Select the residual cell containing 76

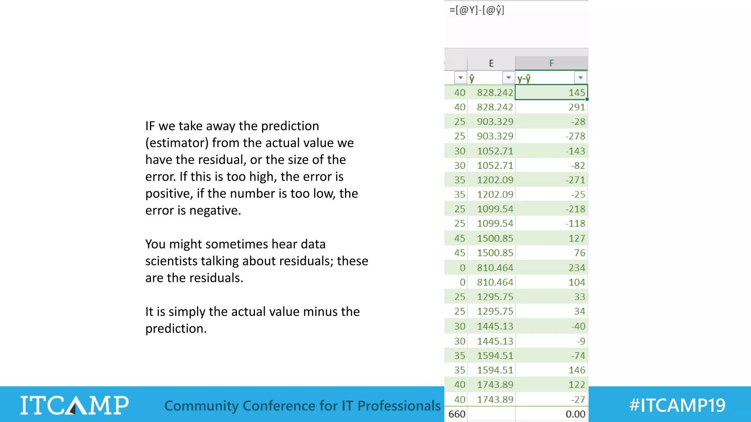[552, 253]
